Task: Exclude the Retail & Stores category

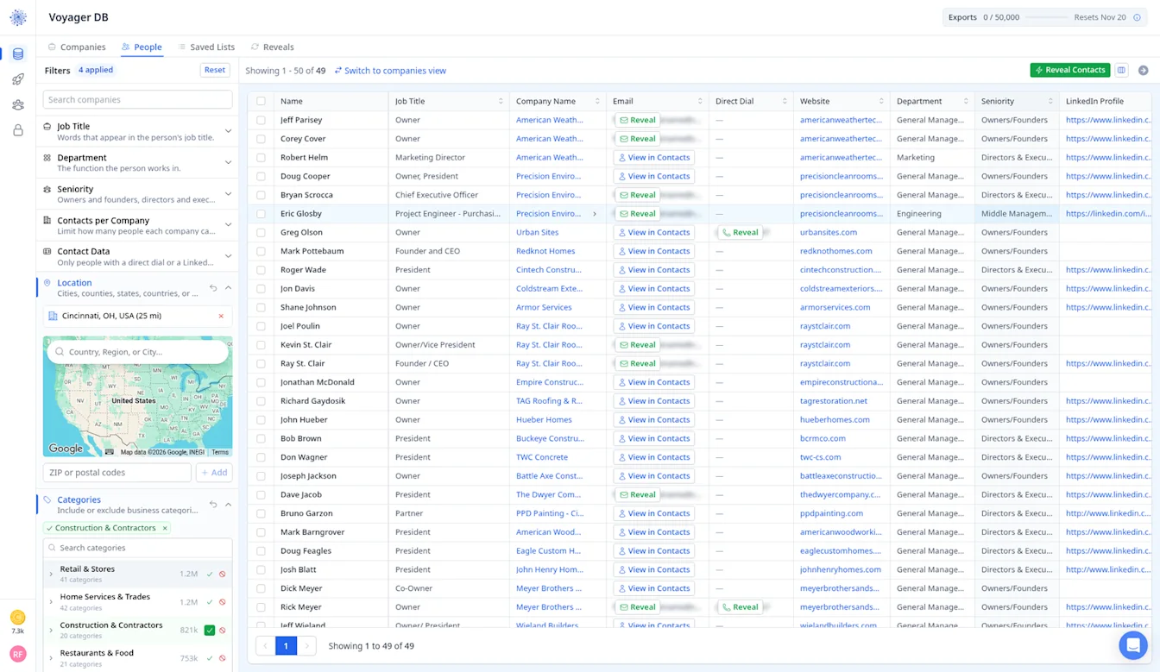Action: 223,574
